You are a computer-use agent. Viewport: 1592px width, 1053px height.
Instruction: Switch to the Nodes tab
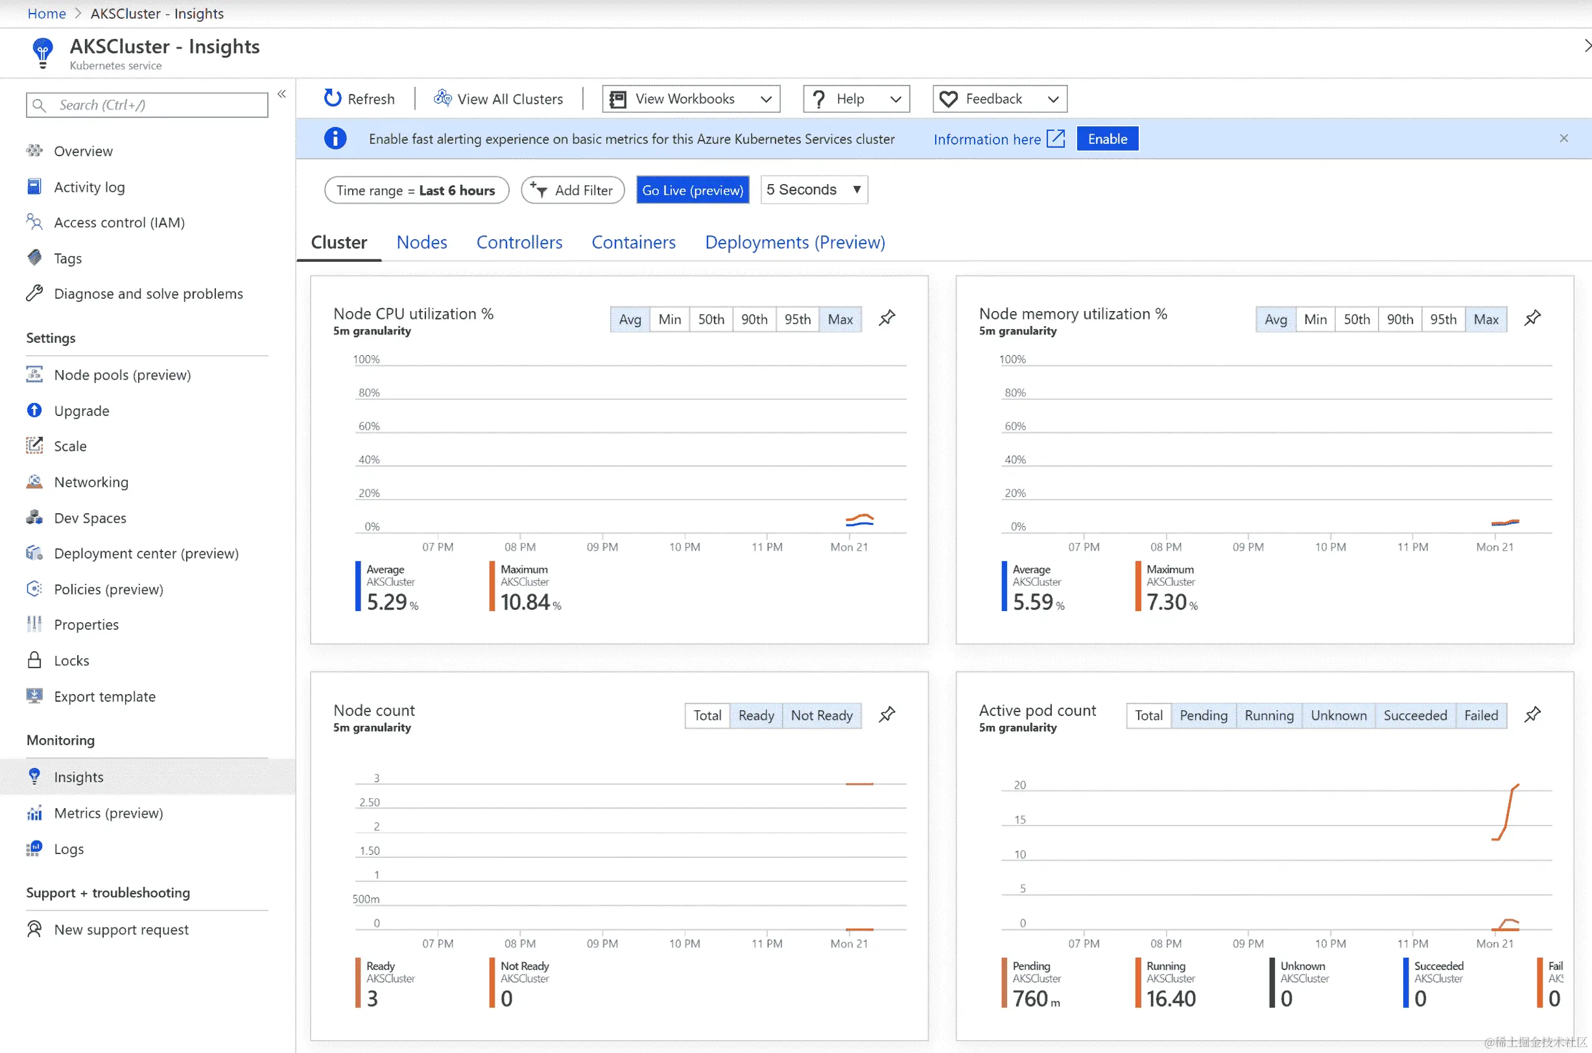coord(422,242)
